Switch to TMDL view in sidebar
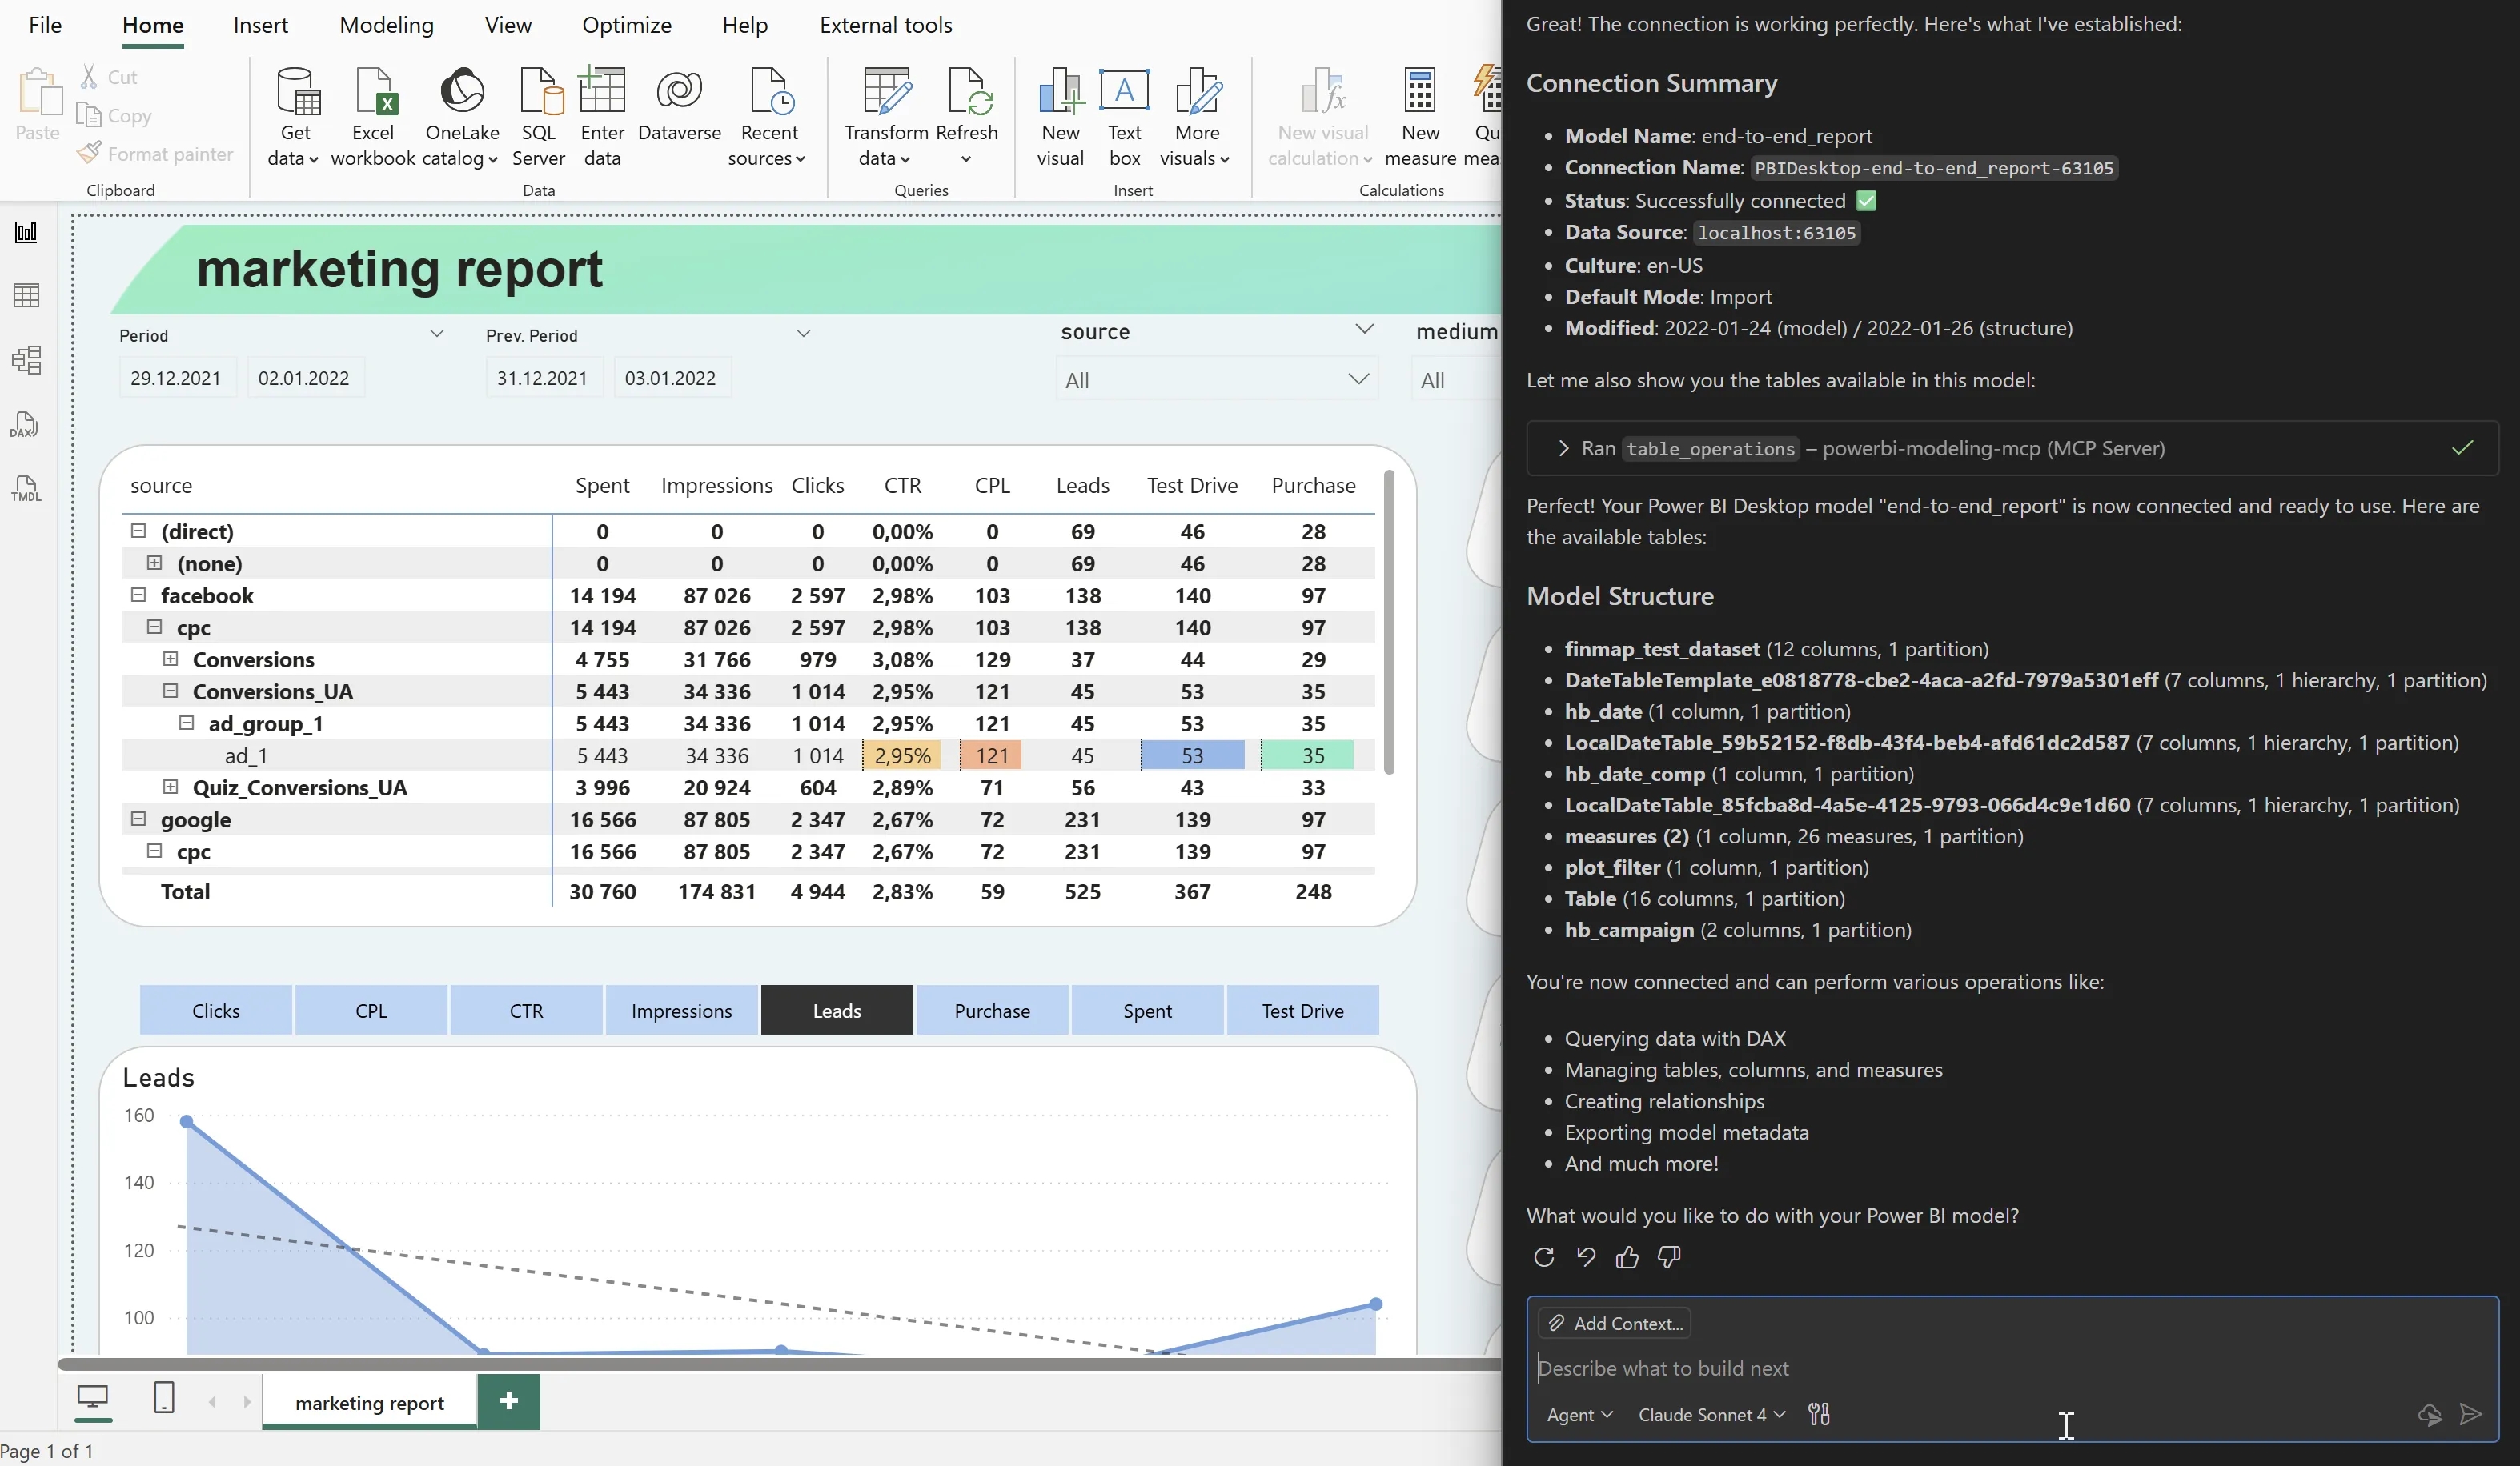The width and height of the screenshot is (2520, 1466). point(25,489)
